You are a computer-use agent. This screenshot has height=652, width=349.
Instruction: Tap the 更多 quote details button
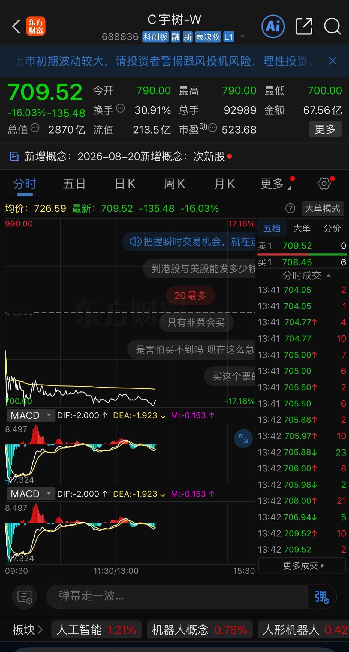coord(325,129)
